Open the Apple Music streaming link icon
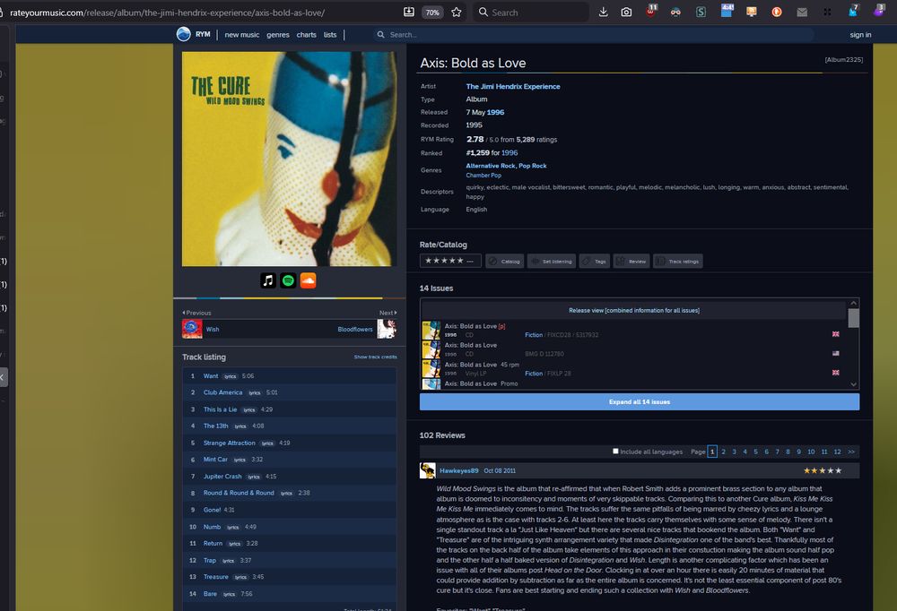 tap(268, 280)
